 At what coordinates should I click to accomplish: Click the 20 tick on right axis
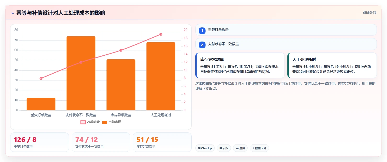coord(185,30)
